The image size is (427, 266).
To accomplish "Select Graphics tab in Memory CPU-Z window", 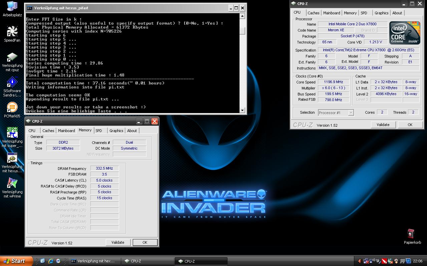I will [x=116, y=131].
